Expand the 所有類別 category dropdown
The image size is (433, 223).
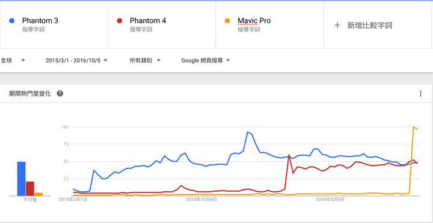[x=145, y=61]
